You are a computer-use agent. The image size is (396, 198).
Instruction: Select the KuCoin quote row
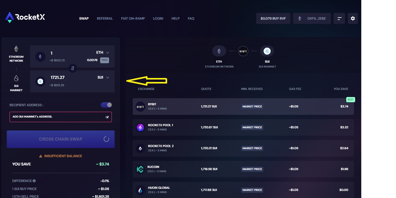[243, 169]
